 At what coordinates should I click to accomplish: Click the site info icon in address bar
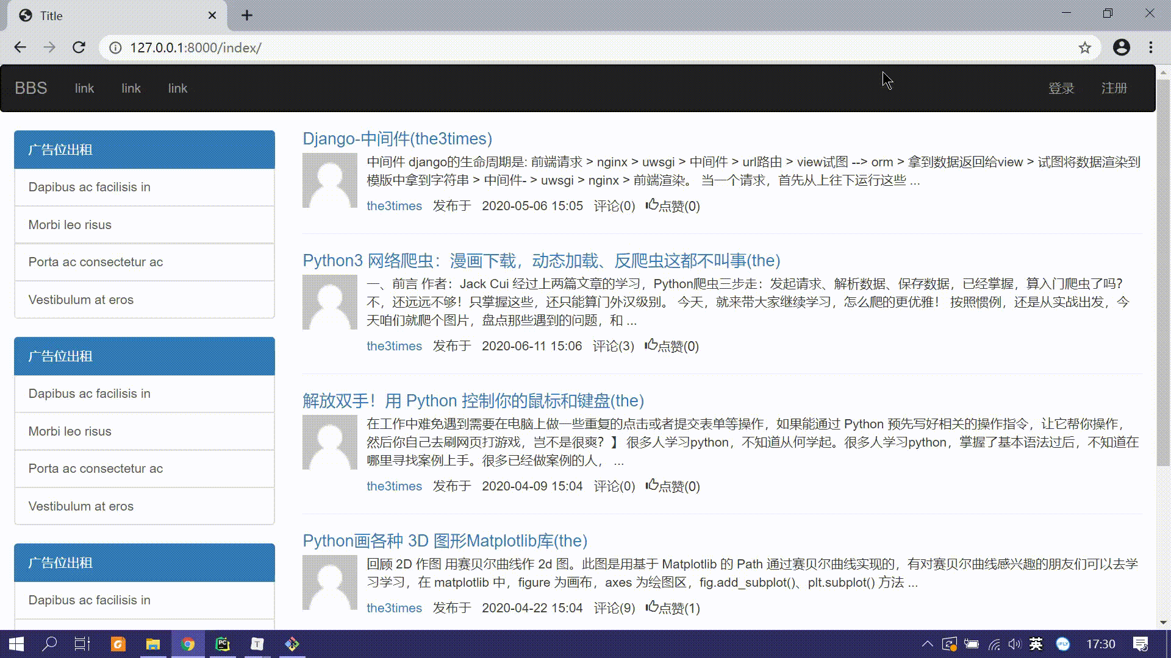coord(115,48)
